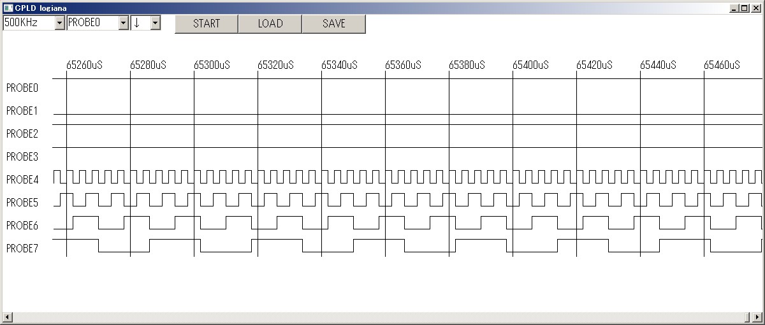765x325 pixels.
Task: Click the LOAD button
Action: (270, 24)
